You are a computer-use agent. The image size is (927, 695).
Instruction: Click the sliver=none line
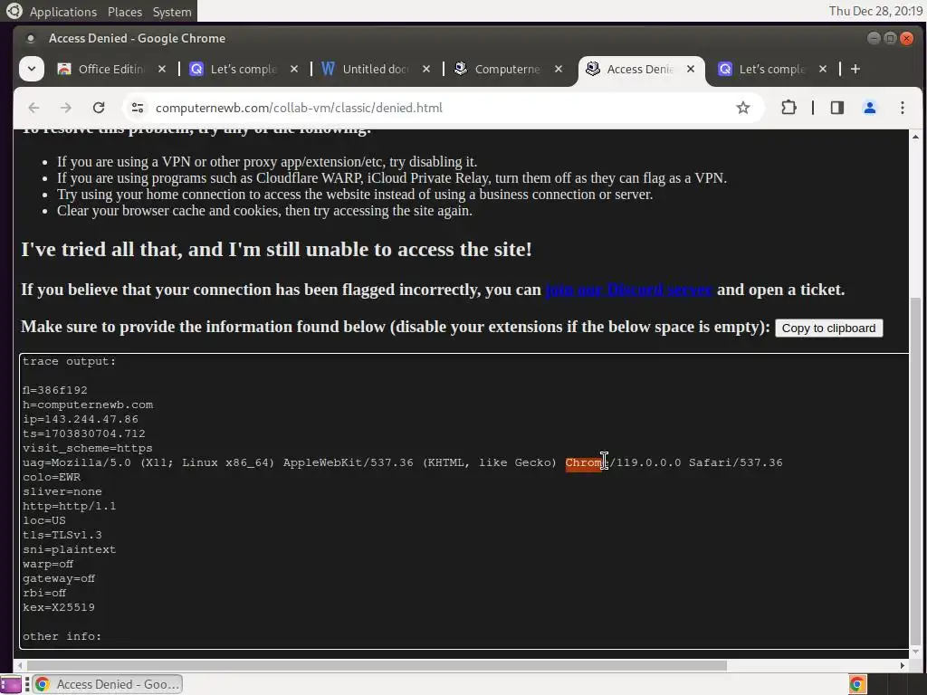pyautogui.click(x=62, y=491)
